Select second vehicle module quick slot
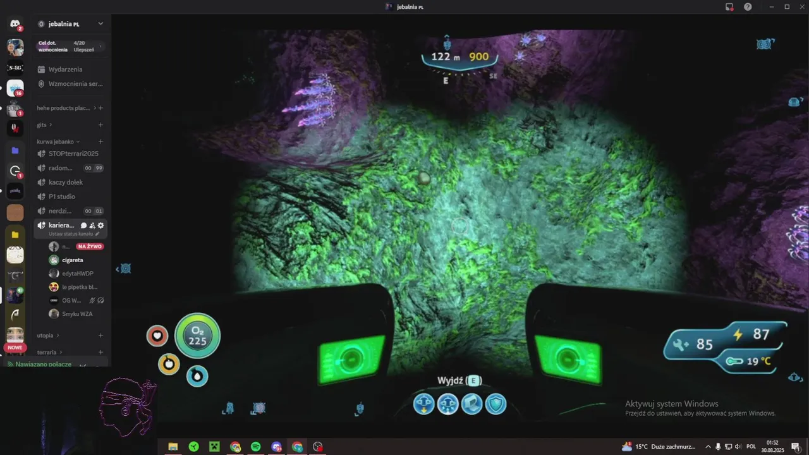This screenshot has height=455, width=809. pyautogui.click(x=447, y=403)
